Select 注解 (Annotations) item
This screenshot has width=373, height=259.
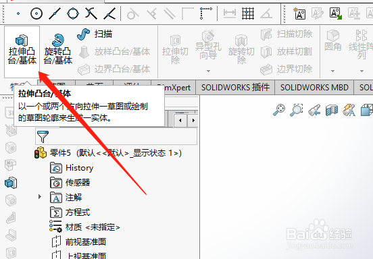[x=66, y=198]
